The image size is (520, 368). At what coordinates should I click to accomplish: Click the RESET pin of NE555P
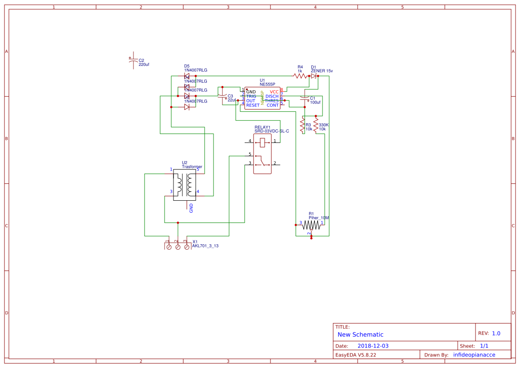tap(253, 105)
